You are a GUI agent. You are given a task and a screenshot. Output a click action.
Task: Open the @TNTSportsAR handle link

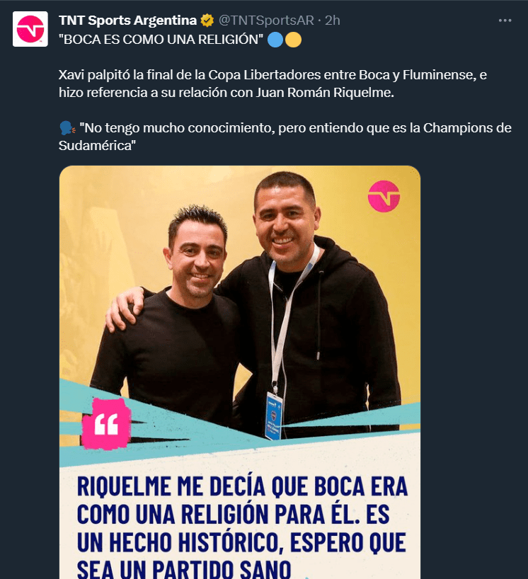266,21
